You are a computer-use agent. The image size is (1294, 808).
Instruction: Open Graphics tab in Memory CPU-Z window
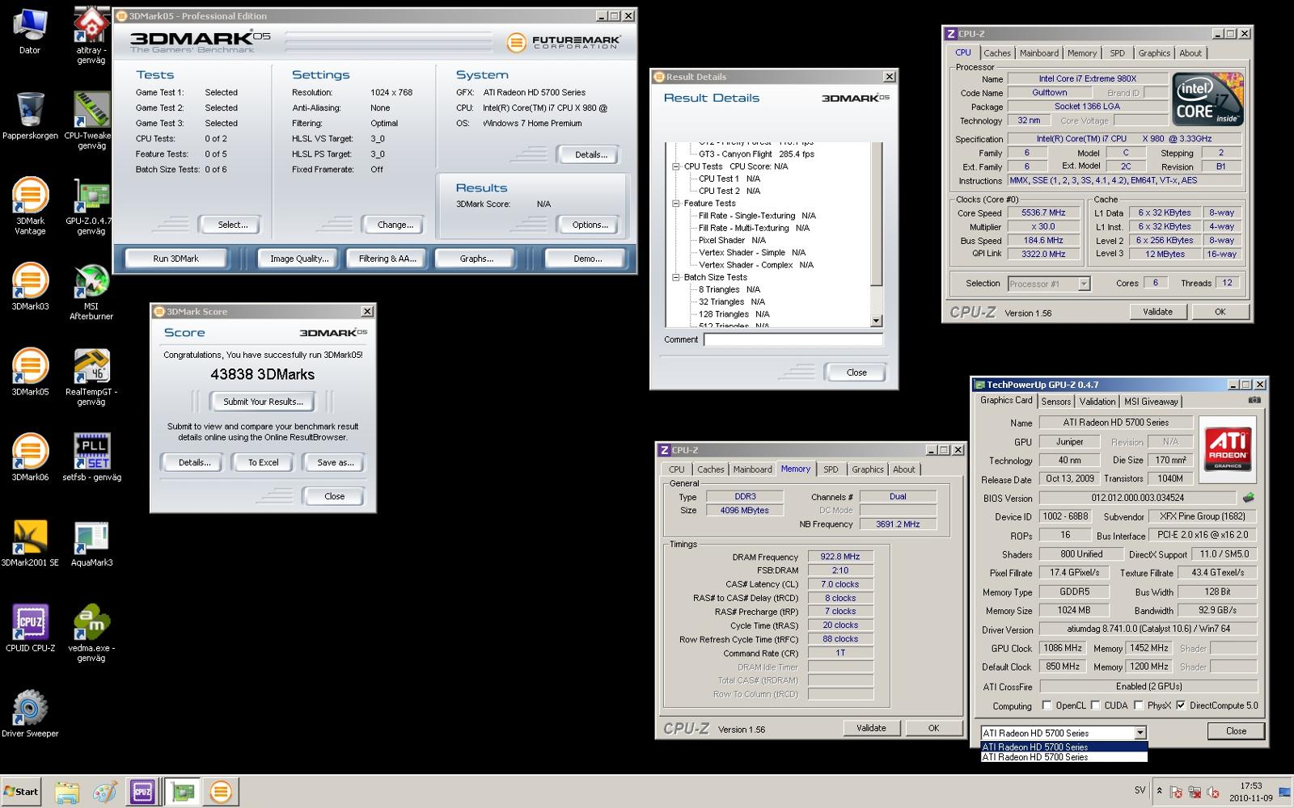(867, 469)
